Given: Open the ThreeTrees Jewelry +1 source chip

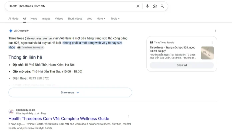Looking at the screenshot, I should coord(30,48).
